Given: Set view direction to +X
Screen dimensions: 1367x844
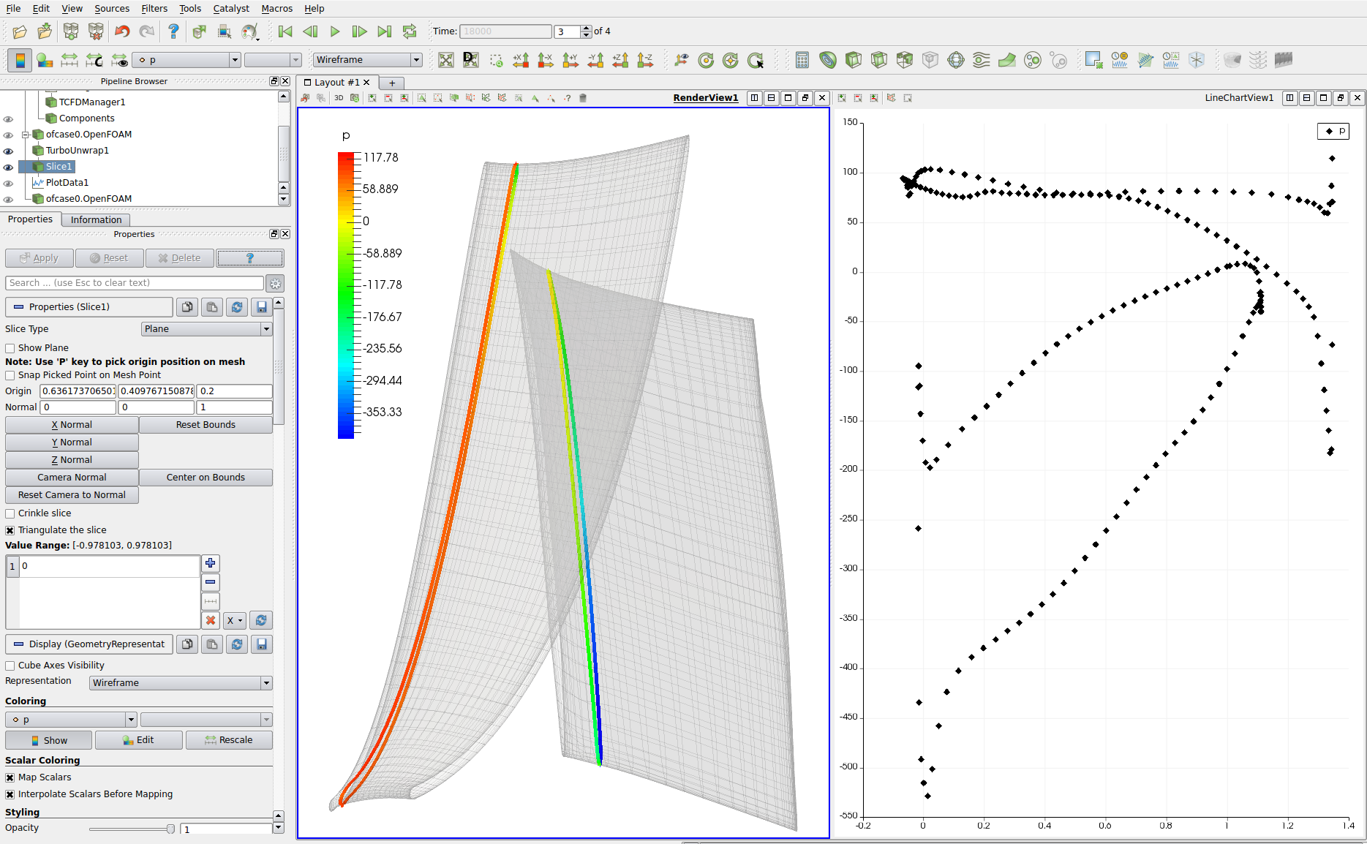Looking at the screenshot, I should pos(521,60).
